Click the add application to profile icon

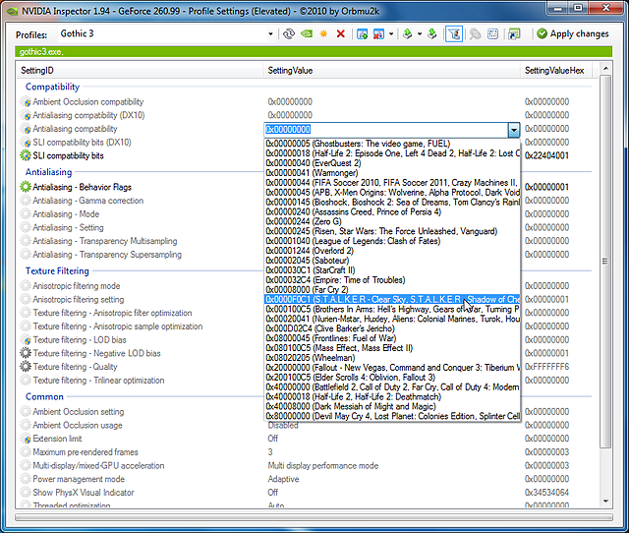[363, 33]
